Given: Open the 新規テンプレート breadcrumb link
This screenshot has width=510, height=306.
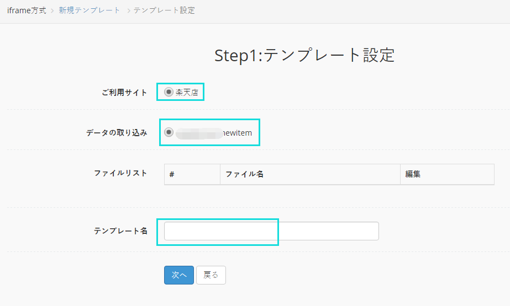Looking at the screenshot, I should pyautogui.click(x=90, y=10).
